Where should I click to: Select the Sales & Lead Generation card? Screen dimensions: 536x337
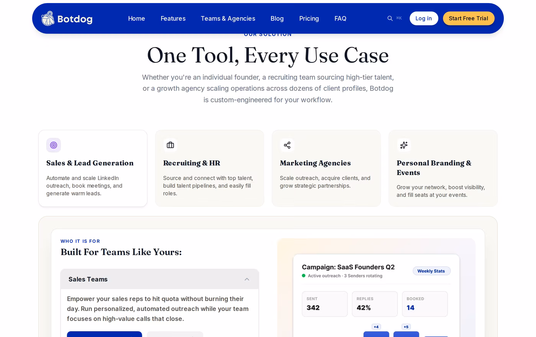93,168
